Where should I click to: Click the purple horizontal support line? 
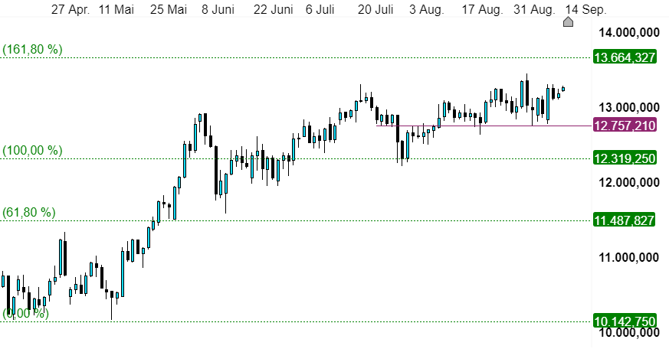click(x=484, y=126)
